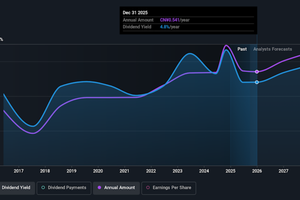Click the purple Annual Amount dot icon
The image size is (300, 200).
point(99,188)
